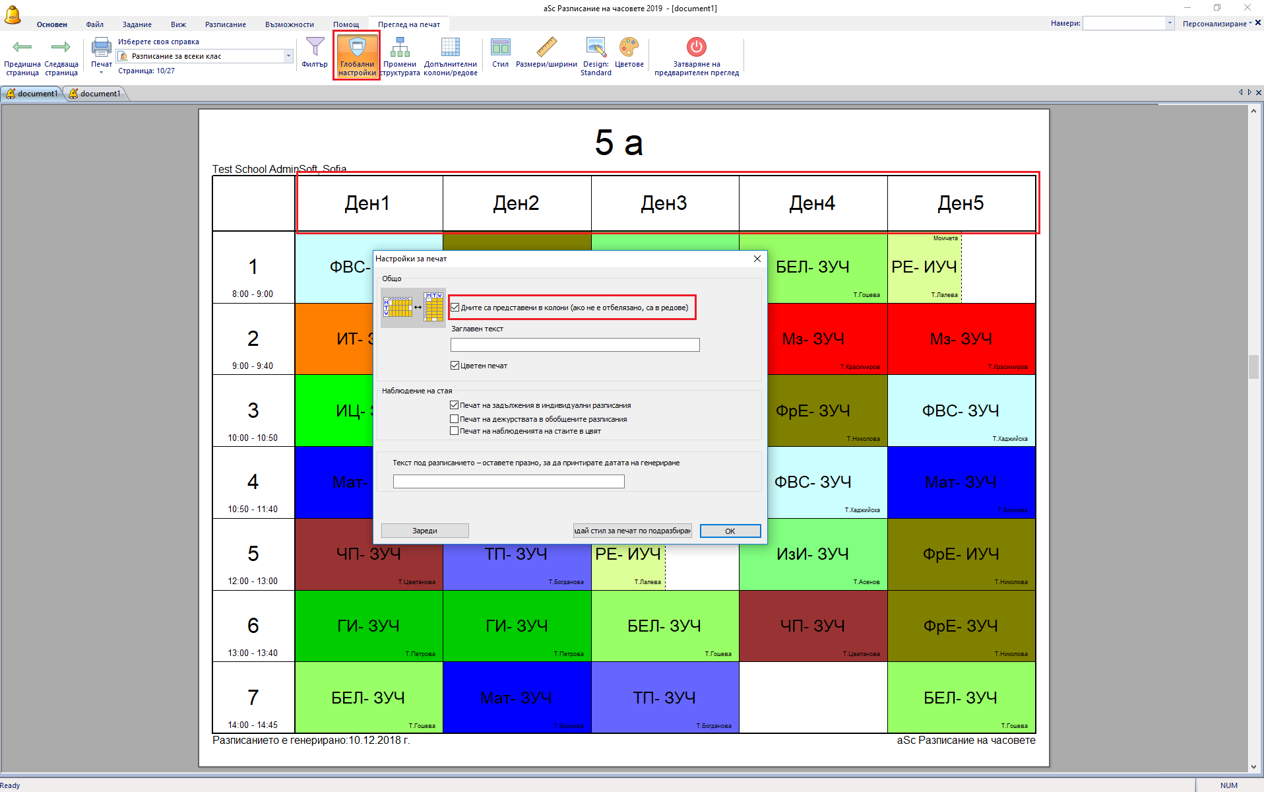Click the red Затваряне на предварителен преглед button
The image size is (1264, 792).
(x=696, y=48)
